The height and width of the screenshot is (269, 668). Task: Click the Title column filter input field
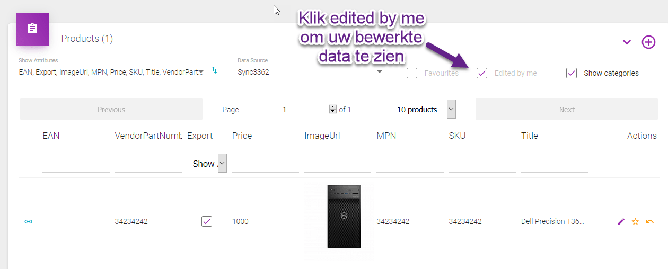555,164
